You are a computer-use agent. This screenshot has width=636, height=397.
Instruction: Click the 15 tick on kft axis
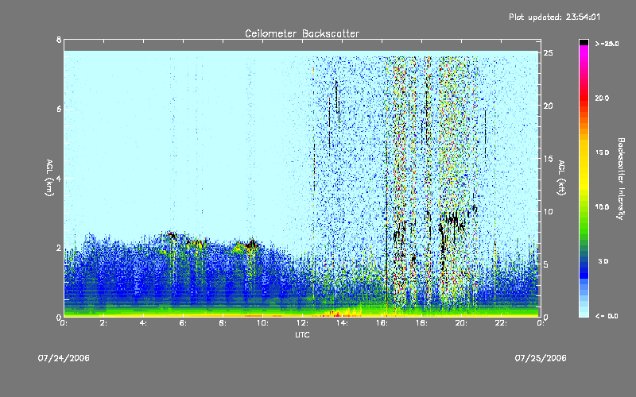548,159
